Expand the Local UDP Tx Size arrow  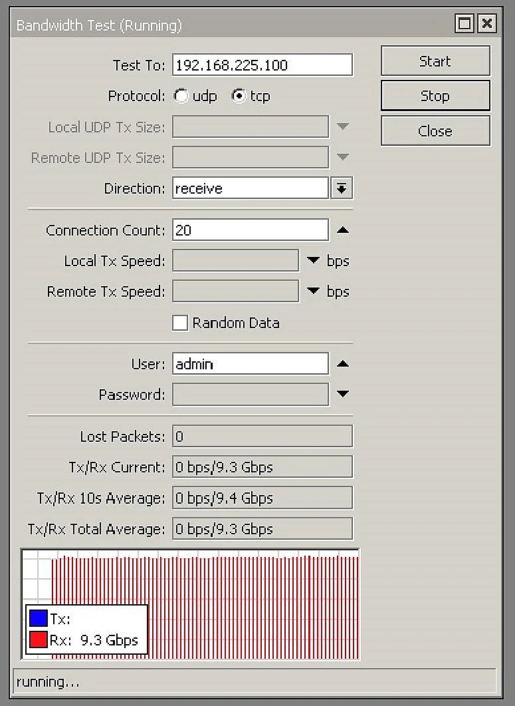[x=342, y=126]
